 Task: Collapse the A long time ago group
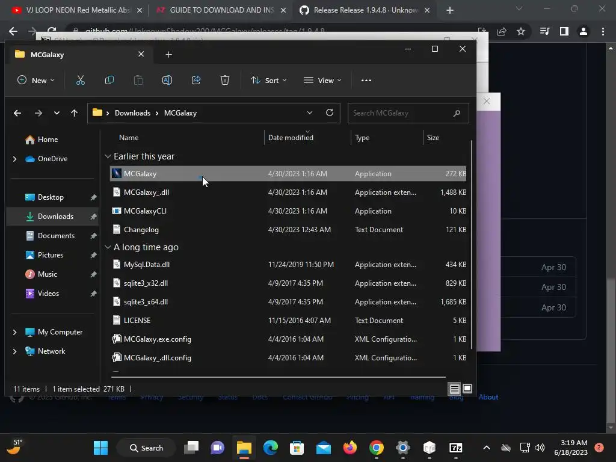point(108,247)
